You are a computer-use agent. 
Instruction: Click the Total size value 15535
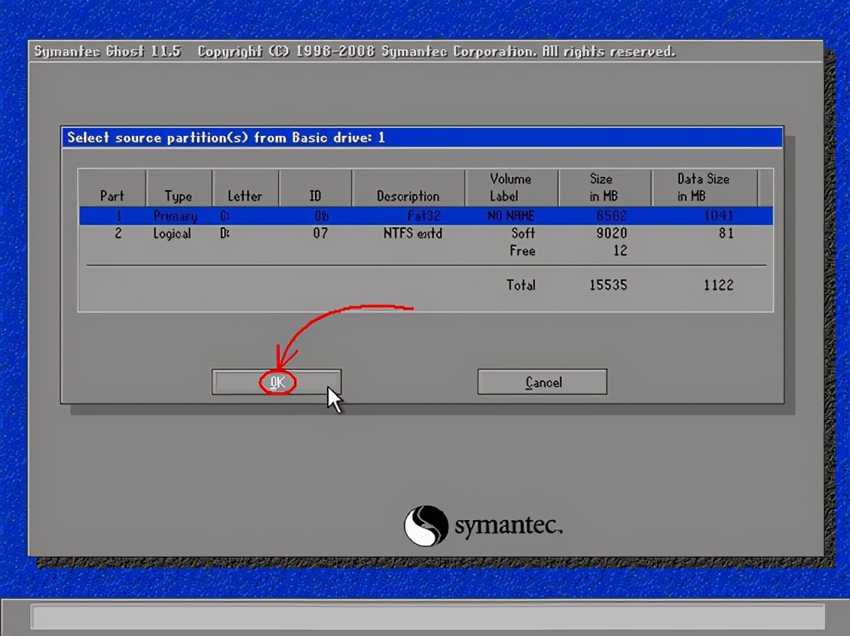tap(608, 285)
